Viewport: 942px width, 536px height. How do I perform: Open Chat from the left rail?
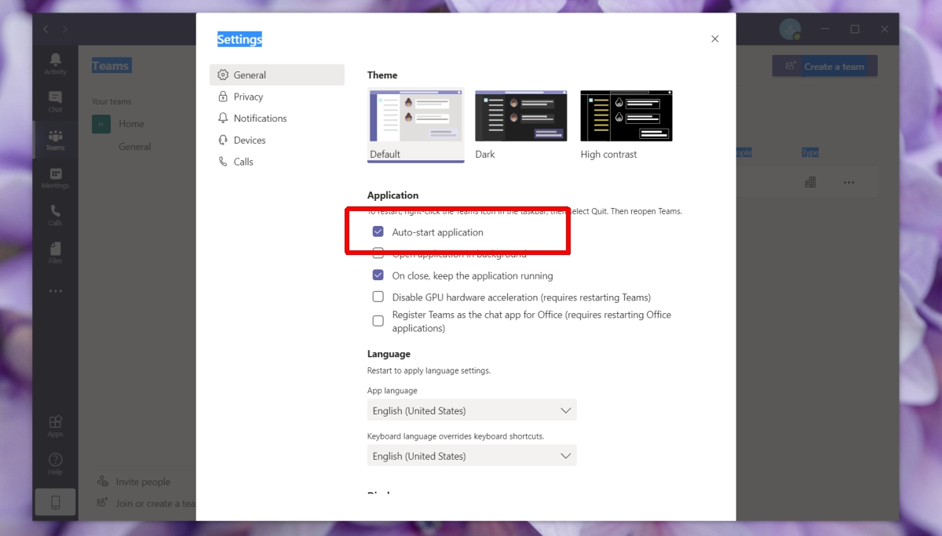pyautogui.click(x=55, y=101)
